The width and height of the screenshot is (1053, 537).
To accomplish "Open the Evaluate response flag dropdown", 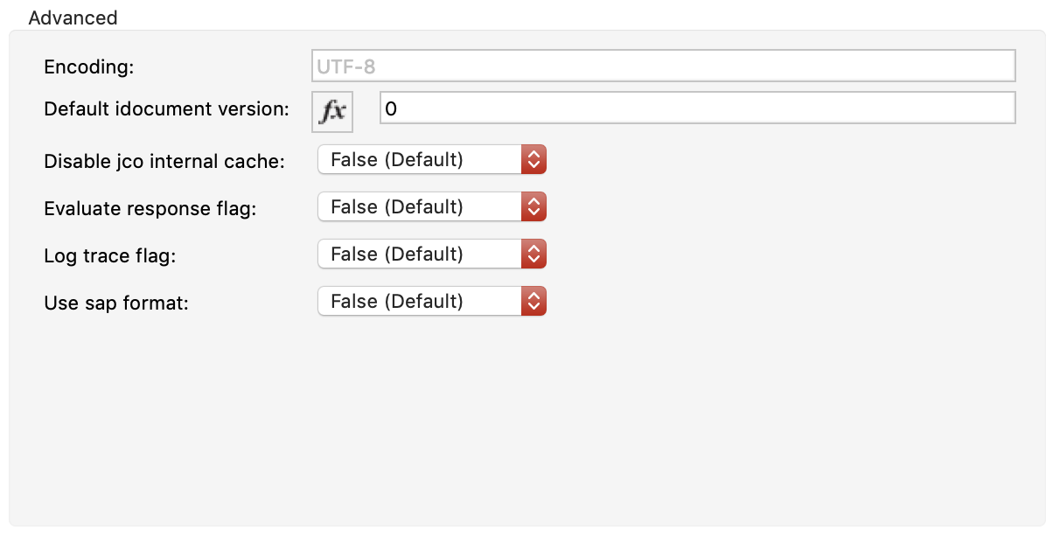I will [x=420, y=206].
